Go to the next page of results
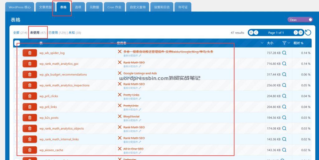This screenshot has width=319, height=160. tap(296, 33)
